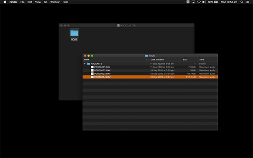Open the File menu

tap(22, 2)
